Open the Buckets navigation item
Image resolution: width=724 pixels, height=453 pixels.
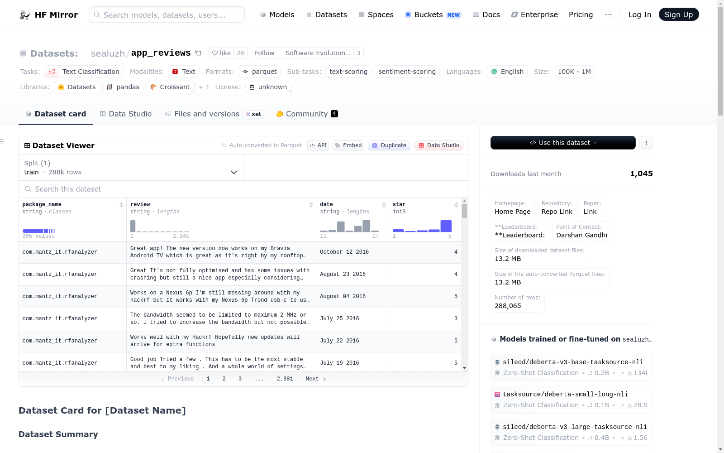pos(433,14)
